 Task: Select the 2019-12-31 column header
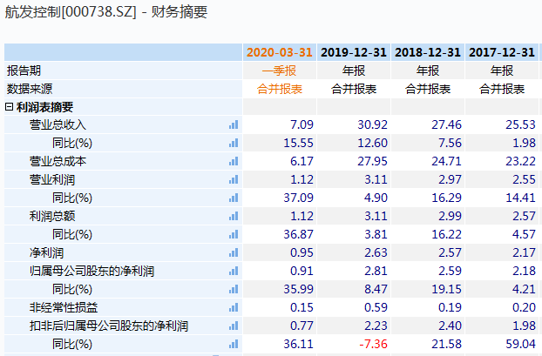pyautogui.click(x=354, y=52)
